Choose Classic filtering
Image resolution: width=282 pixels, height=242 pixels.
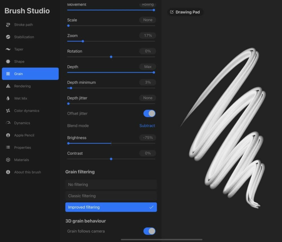pos(111,196)
